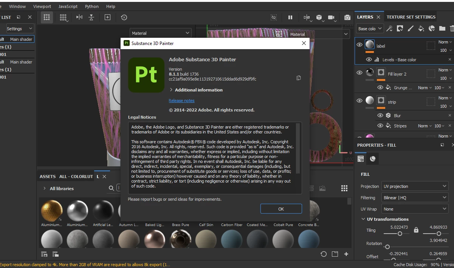Hide the Grunge mask effect
The image size is (454, 268).
(x=380, y=88)
